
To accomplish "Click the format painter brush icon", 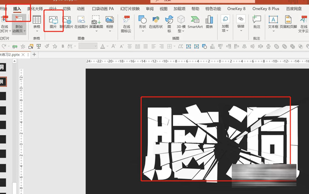I will pyautogui.click(x=47, y=46).
